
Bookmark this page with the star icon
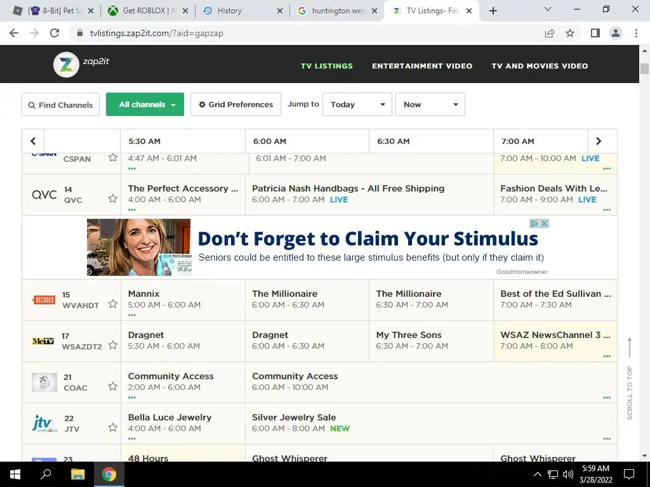570,33
